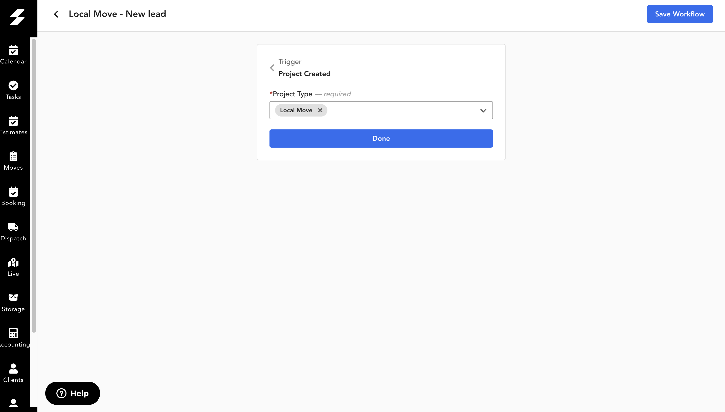725x412 pixels.
Task: Open the Dispatch truck icon
Action: 13,227
